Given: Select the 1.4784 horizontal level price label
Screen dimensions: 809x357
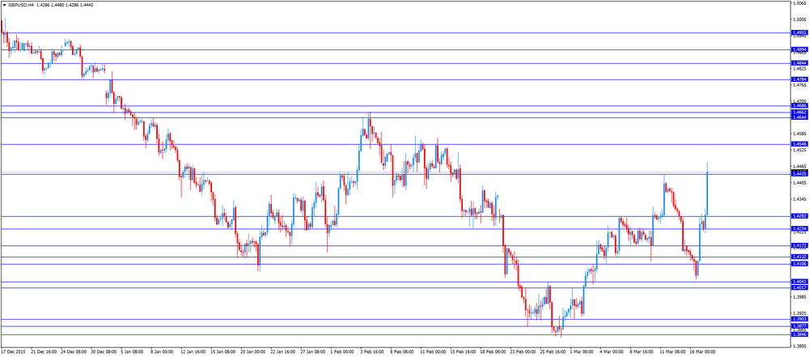Looking at the screenshot, I should [799, 79].
